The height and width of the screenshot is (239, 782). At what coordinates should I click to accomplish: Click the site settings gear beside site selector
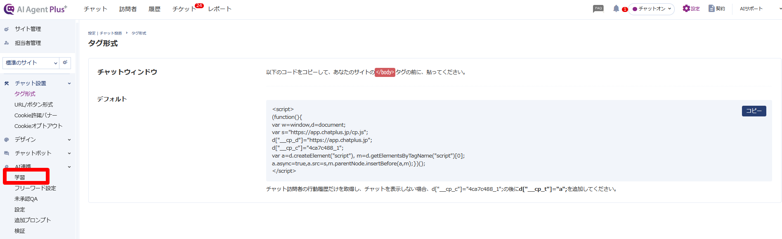[65, 63]
